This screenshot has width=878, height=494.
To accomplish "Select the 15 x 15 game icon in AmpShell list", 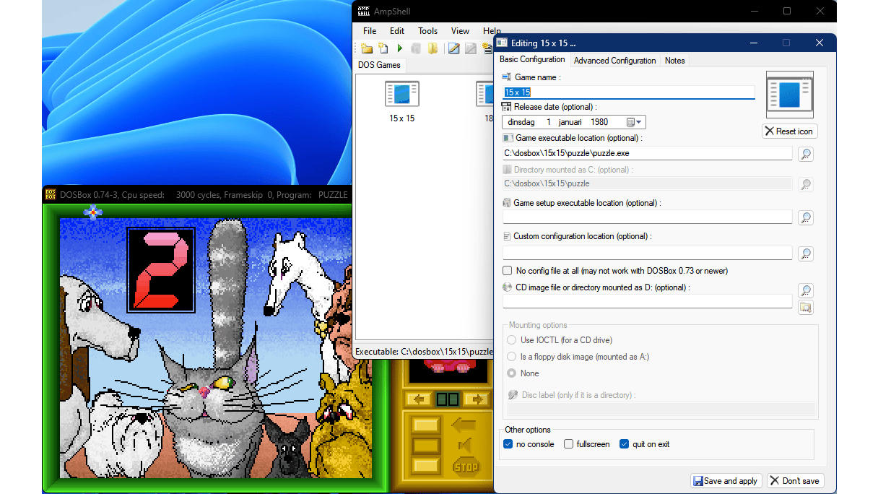I will 401,94.
